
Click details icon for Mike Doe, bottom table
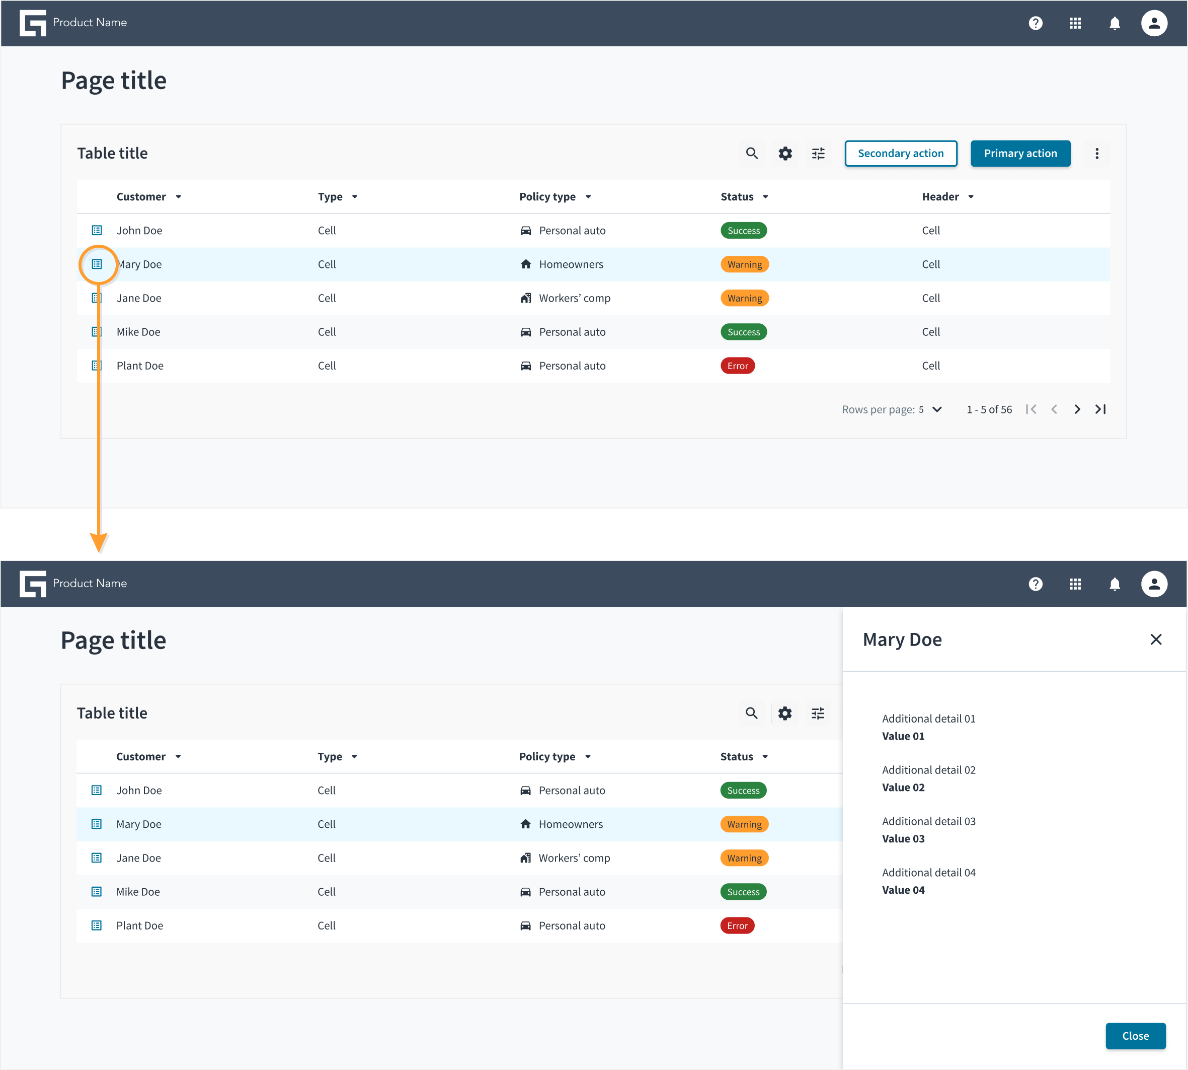96,892
